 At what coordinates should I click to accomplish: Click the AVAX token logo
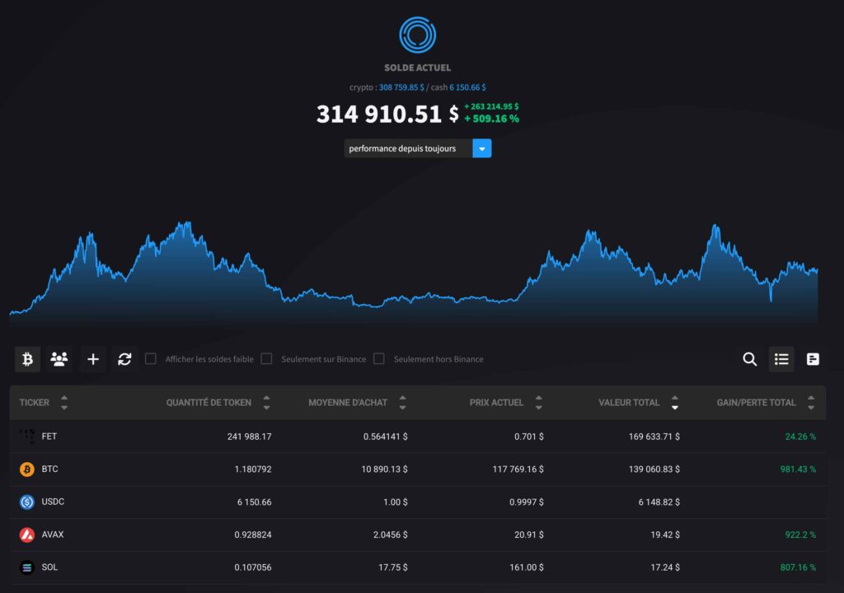coord(26,534)
